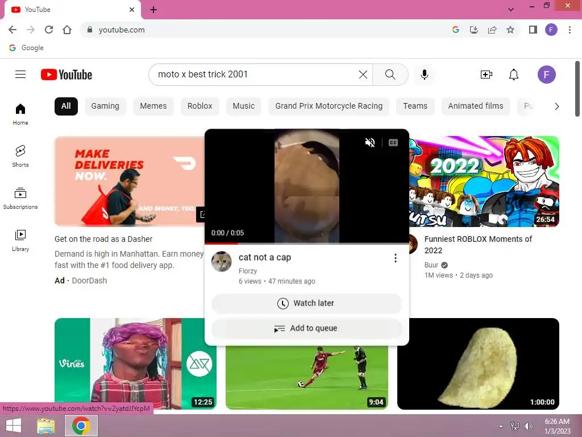Open the tab search chevron dropdown
582x437 pixels.
(x=511, y=10)
